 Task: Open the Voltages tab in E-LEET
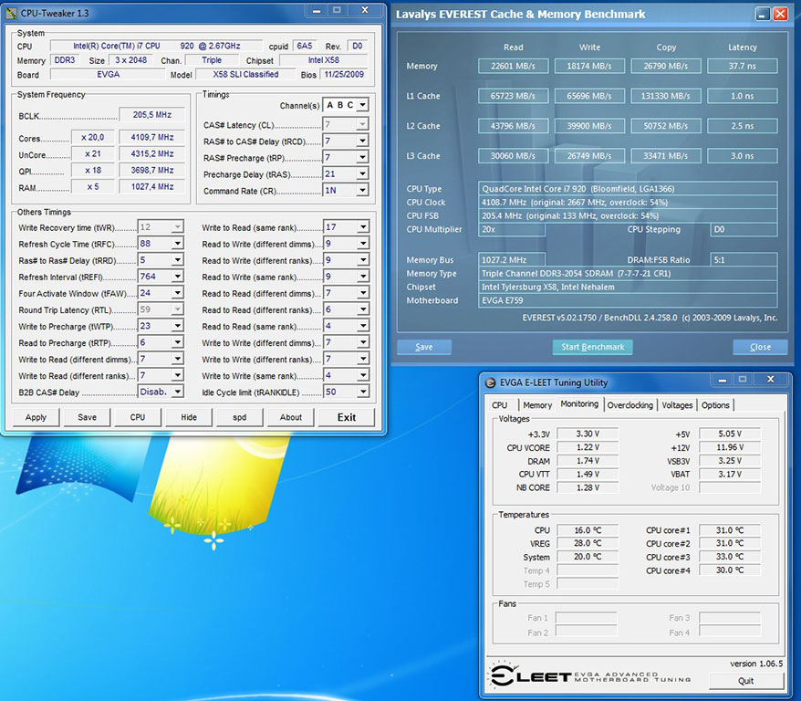pyautogui.click(x=677, y=405)
